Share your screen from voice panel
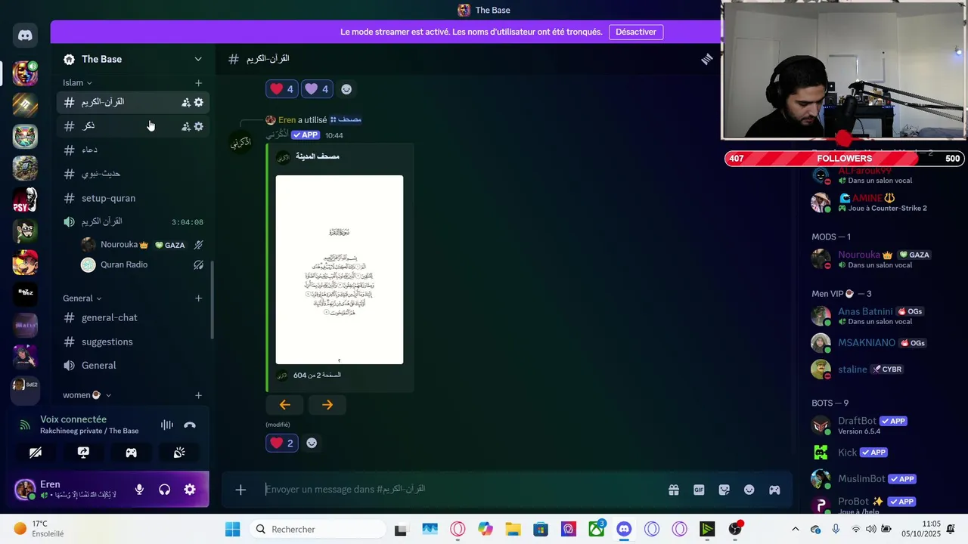The height and width of the screenshot is (544, 968). (83, 453)
